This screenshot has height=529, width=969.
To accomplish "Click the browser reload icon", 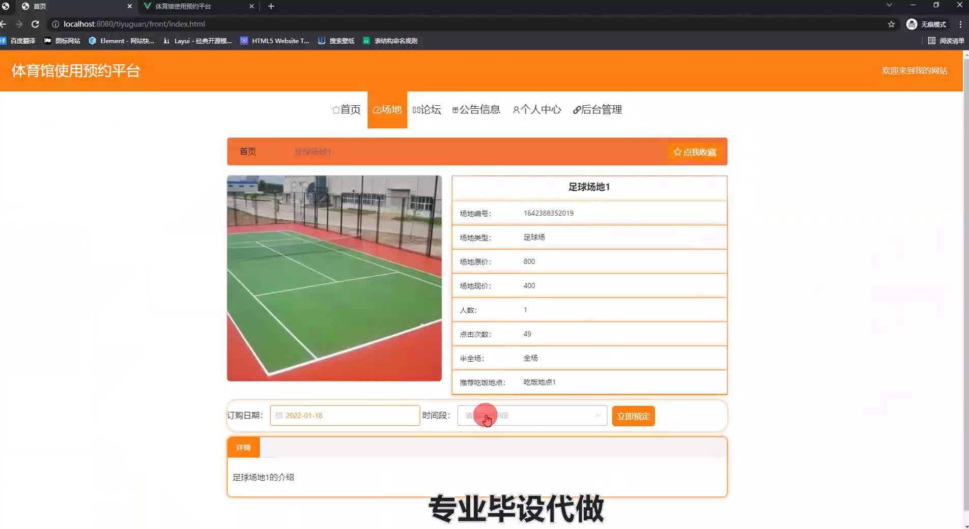I will pos(35,24).
